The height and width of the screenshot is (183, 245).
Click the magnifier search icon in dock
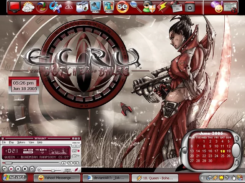coord(135,6)
